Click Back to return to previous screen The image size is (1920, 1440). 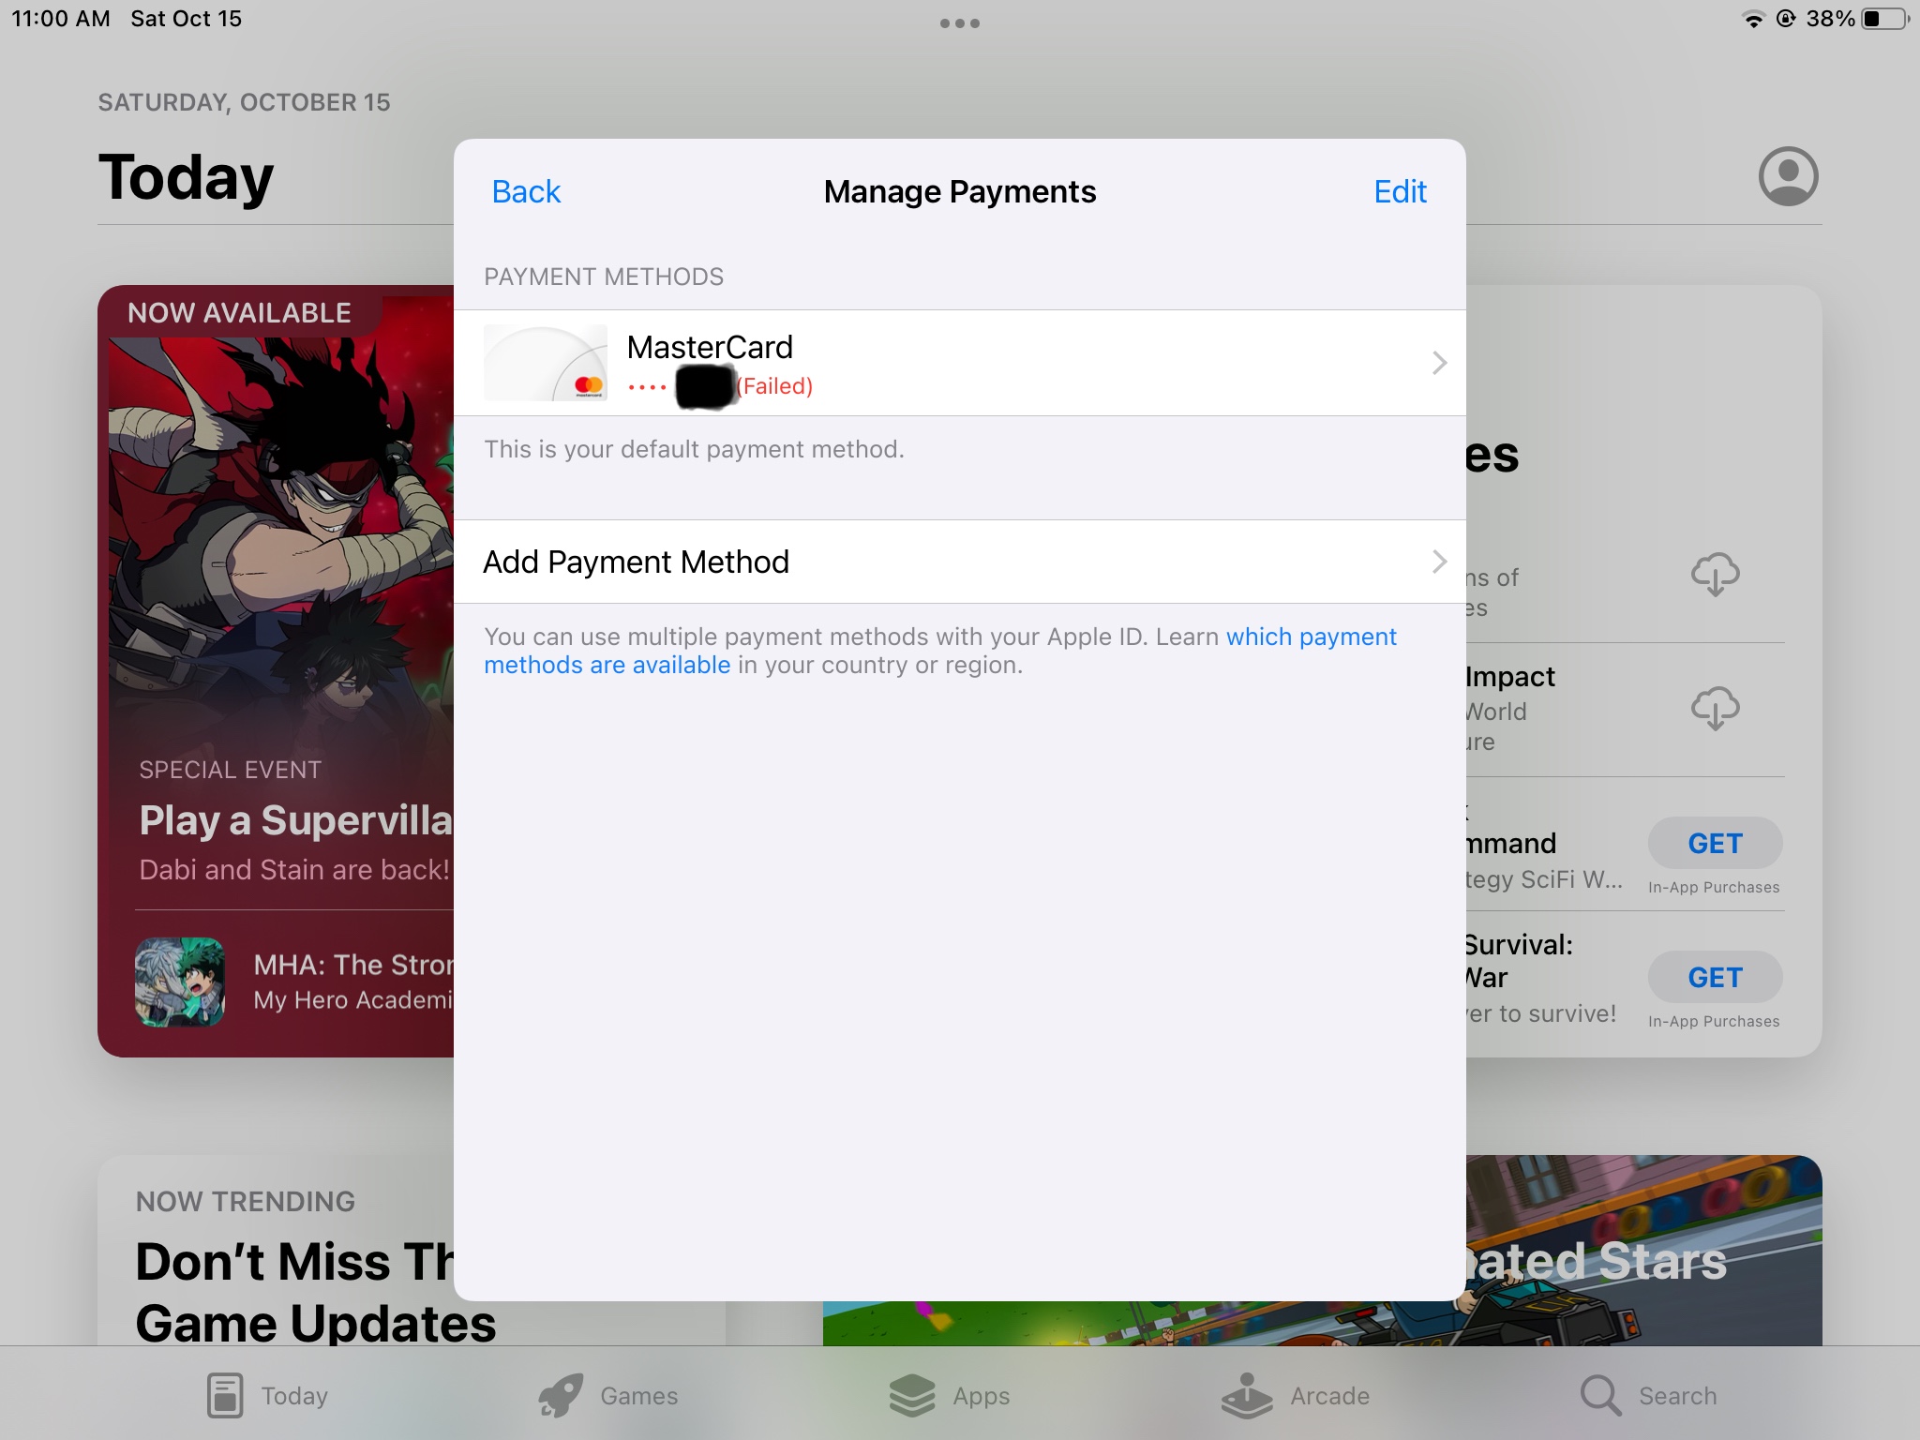[528, 190]
